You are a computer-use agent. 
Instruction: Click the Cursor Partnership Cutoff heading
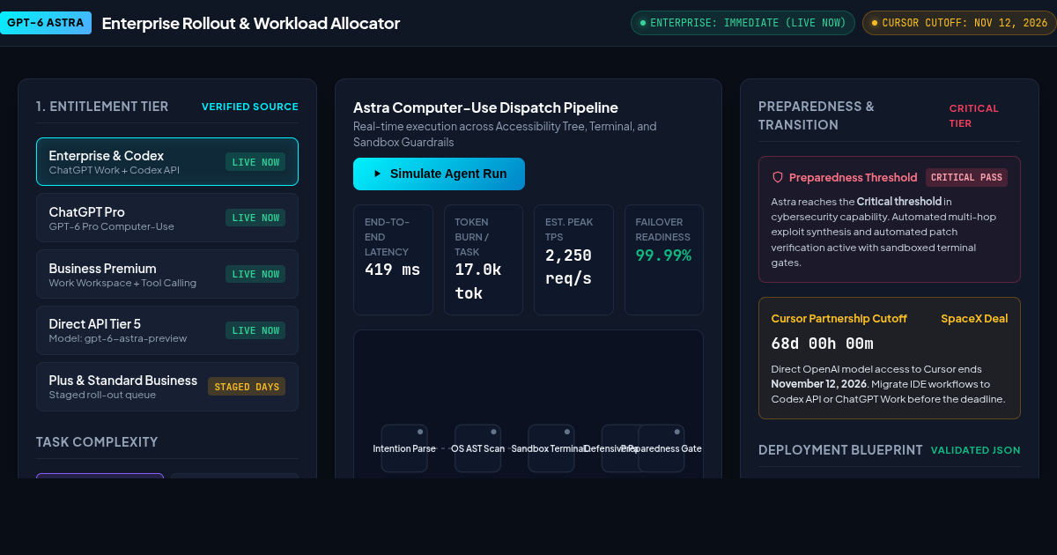pos(839,318)
